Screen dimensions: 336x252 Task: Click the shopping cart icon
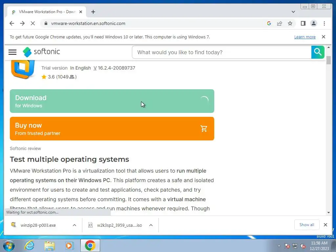(204, 129)
